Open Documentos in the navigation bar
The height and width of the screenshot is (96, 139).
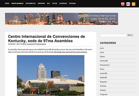click(x=31, y=3)
